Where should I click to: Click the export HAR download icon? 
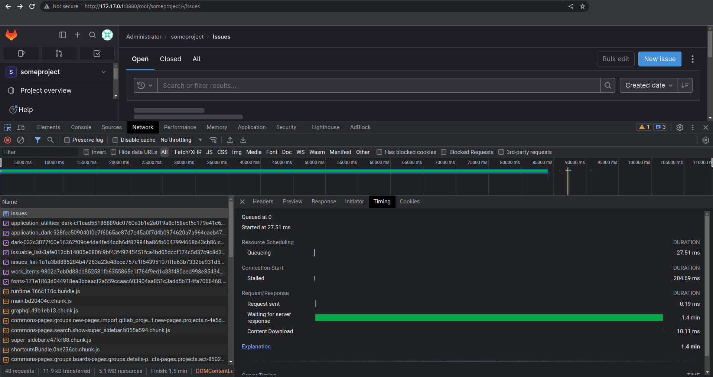tap(243, 140)
